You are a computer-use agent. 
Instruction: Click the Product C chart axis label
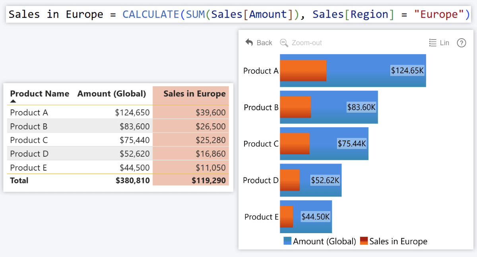tap(261, 144)
